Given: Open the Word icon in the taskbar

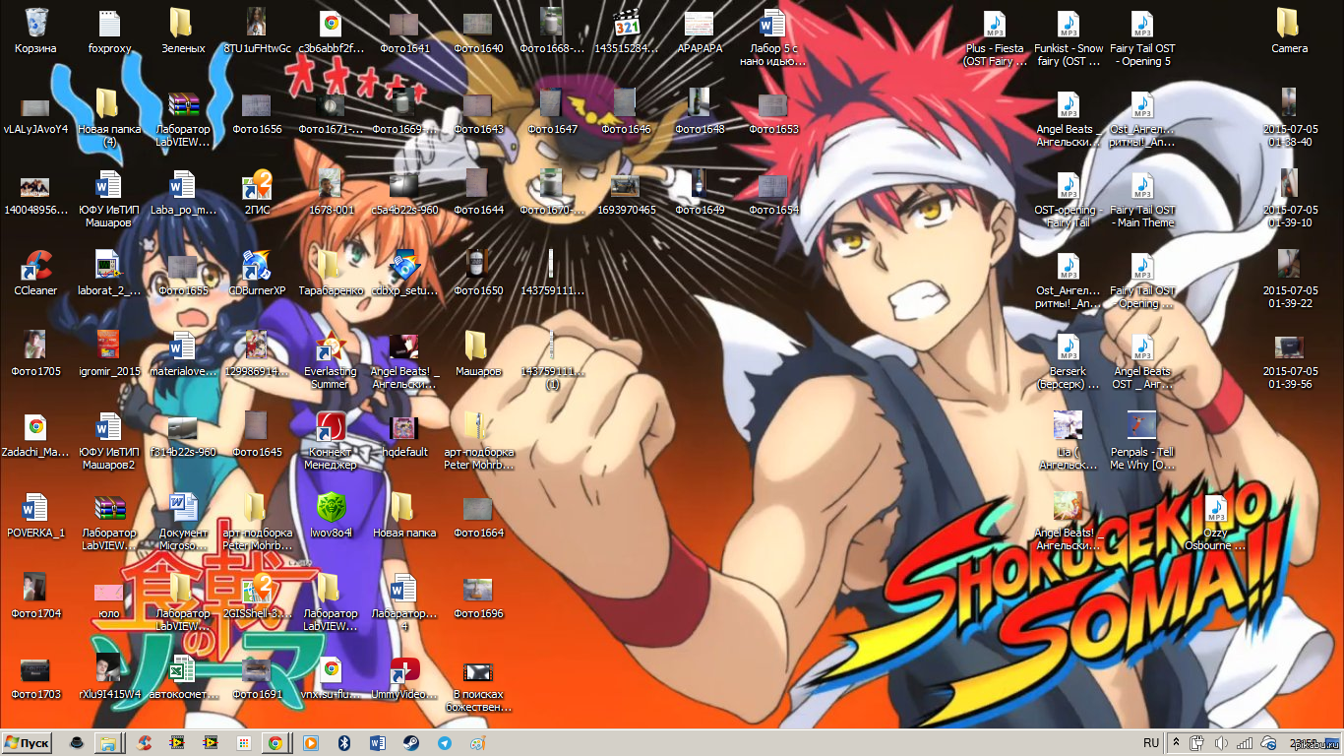Looking at the screenshot, I should [x=378, y=743].
